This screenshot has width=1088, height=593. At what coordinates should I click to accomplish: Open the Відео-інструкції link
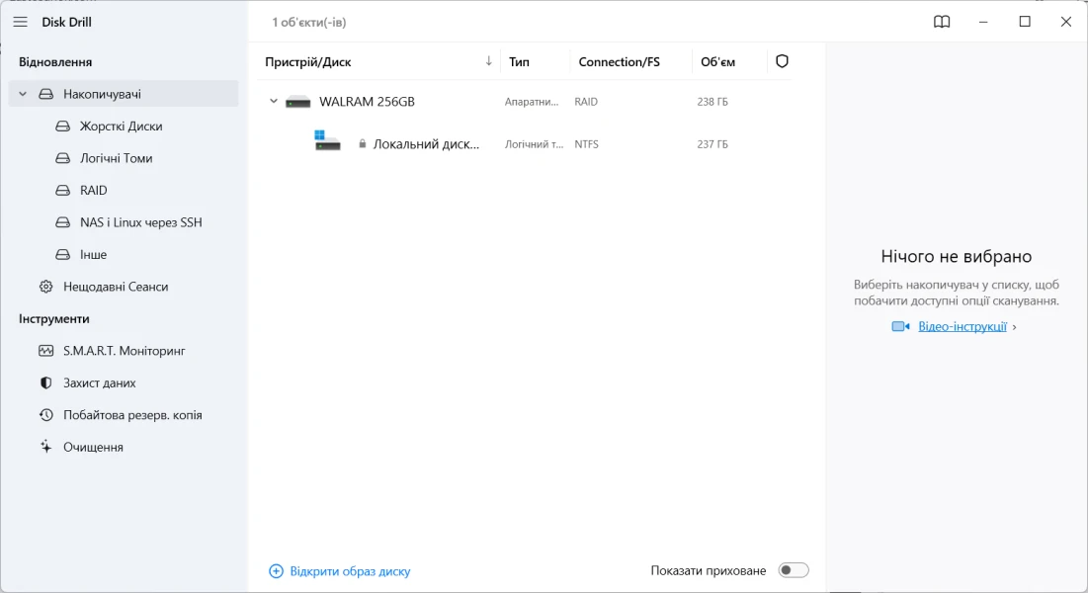coord(962,326)
